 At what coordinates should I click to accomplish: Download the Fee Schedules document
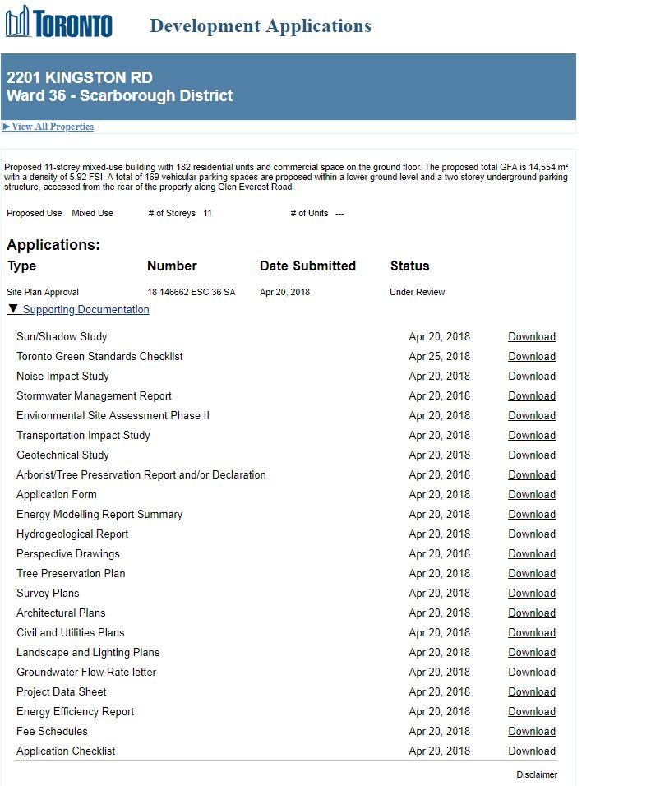point(531,732)
